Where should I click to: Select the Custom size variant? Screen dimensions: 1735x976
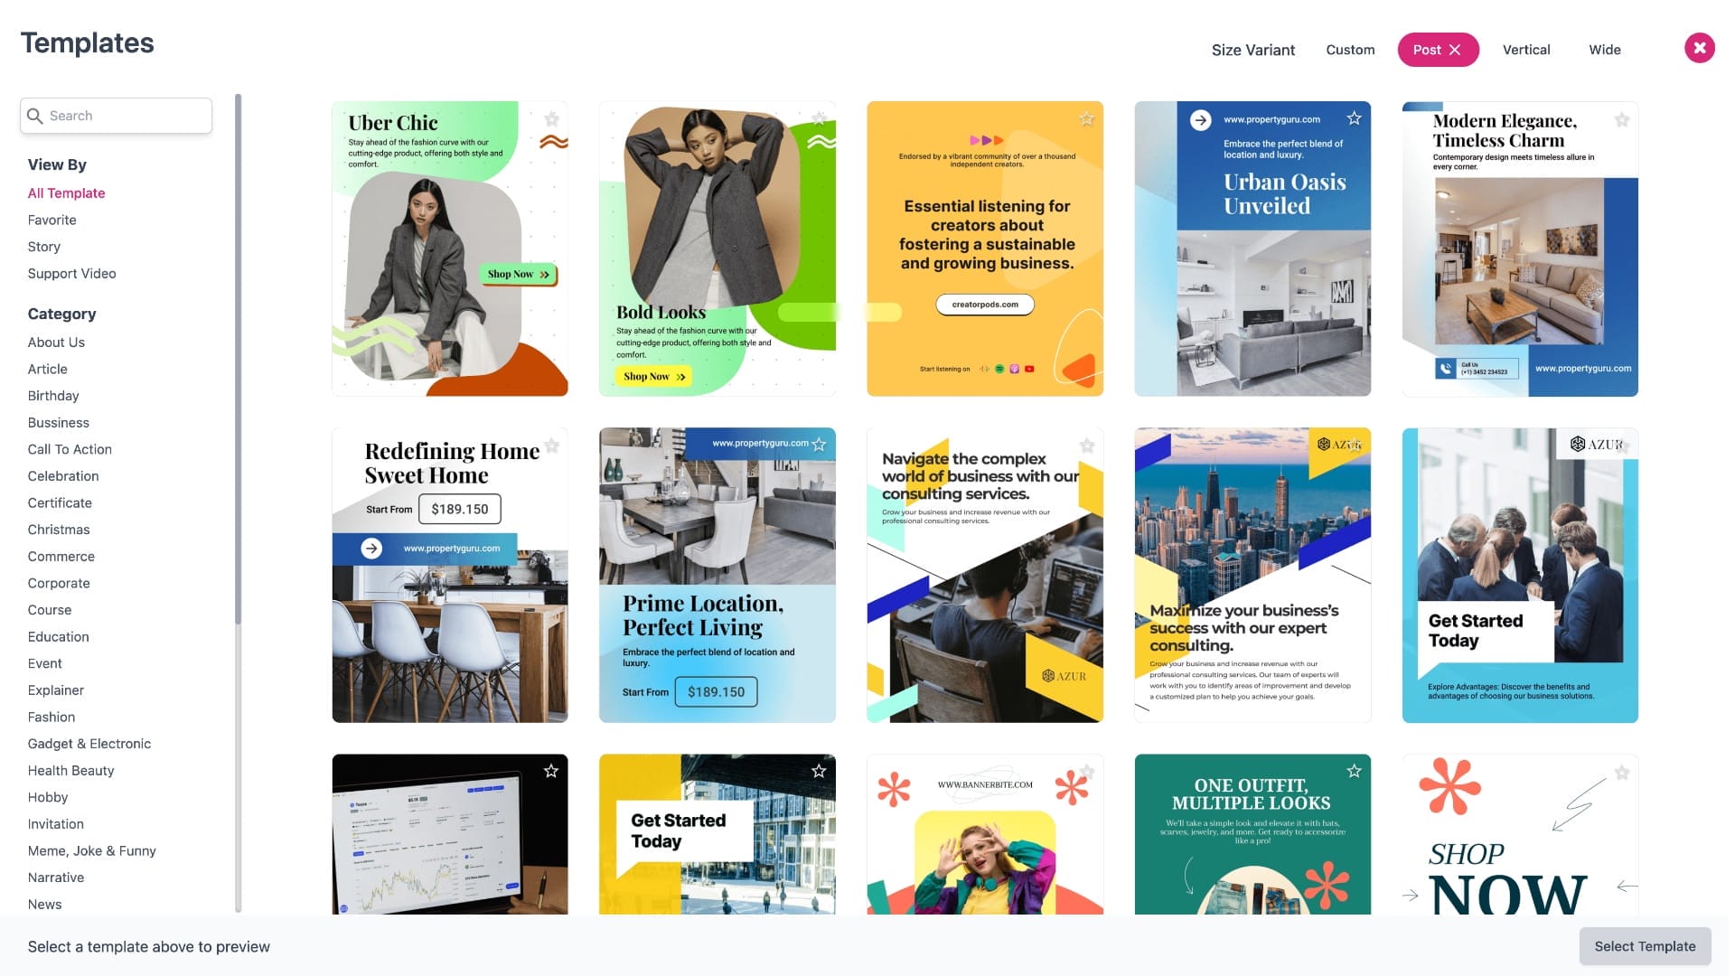point(1350,50)
